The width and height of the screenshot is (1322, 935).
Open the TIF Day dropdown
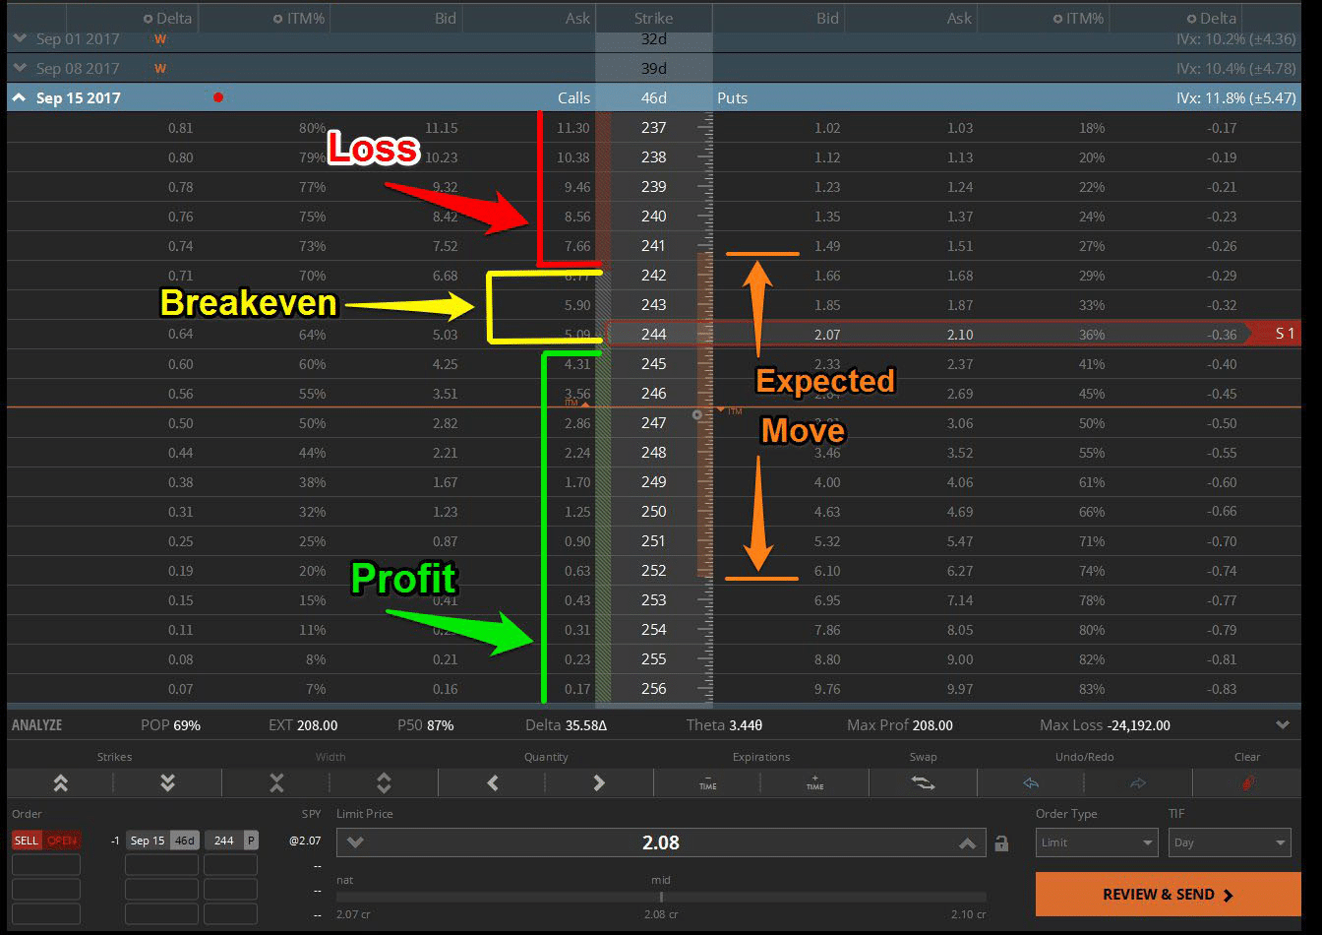point(1230,842)
